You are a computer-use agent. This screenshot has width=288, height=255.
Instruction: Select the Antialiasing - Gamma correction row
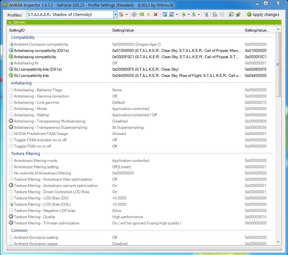coord(141,96)
